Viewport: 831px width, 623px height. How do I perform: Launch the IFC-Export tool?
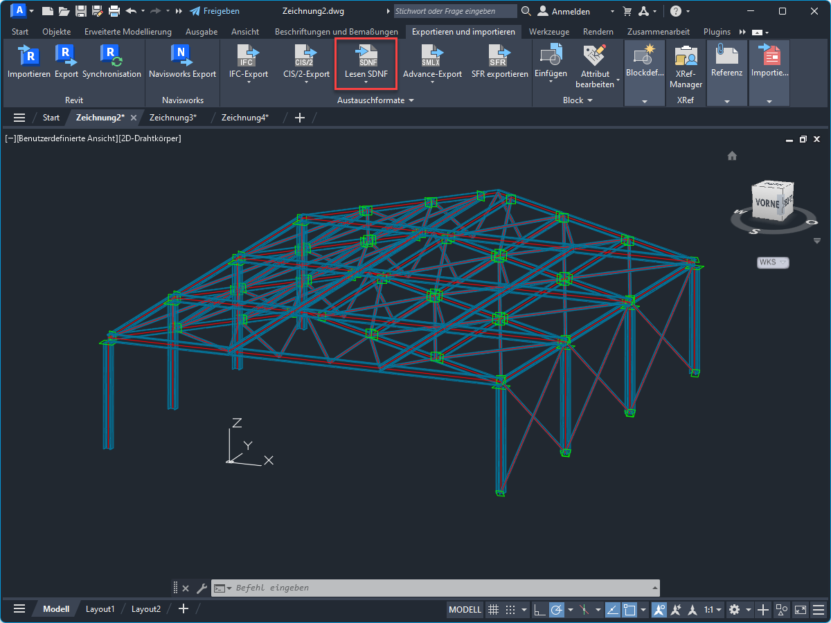(247, 61)
